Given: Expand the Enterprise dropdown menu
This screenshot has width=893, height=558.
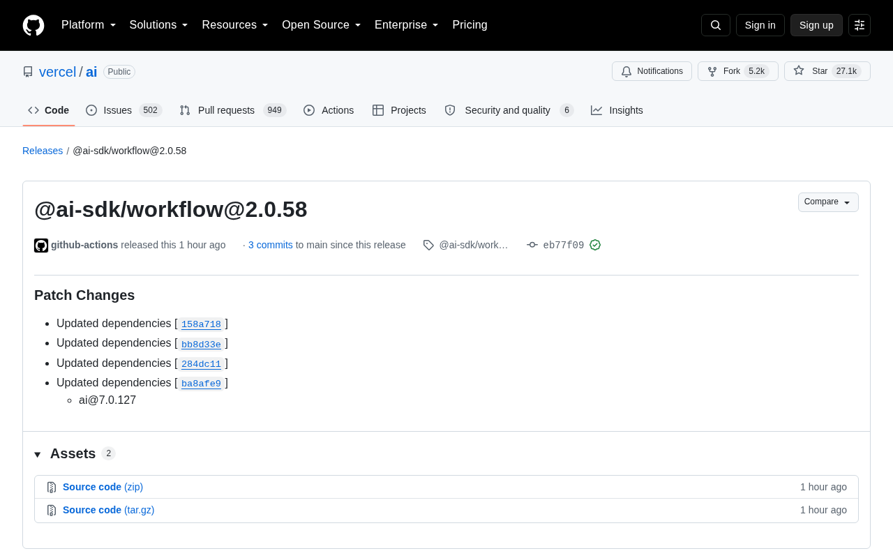Looking at the screenshot, I should point(407,25).
